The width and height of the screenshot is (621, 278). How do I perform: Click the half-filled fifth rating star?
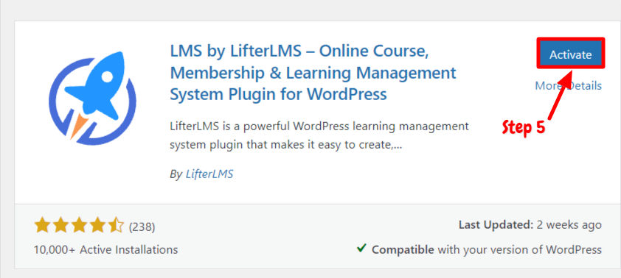pyautogui.click(x=117, y=227)
